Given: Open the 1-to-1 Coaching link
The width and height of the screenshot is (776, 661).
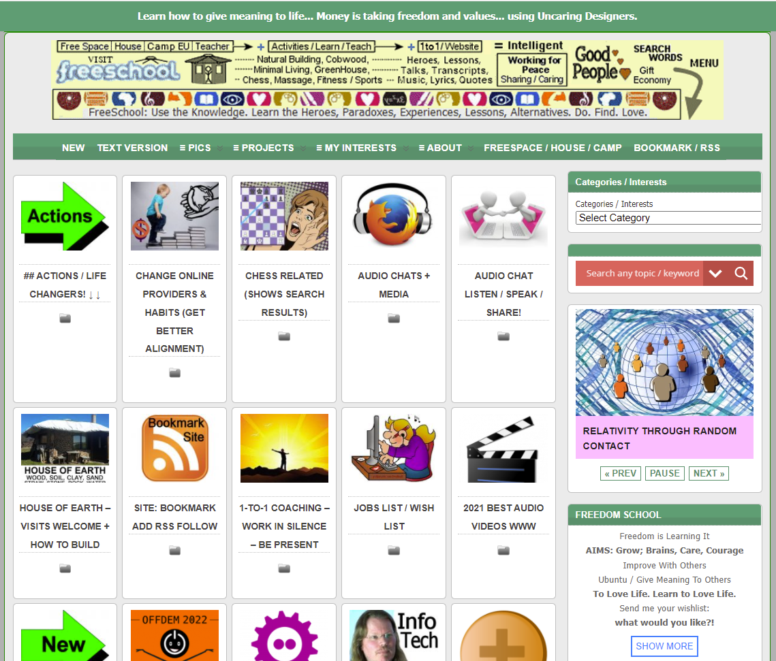Looking at the screenshot, I should [x=284, y=526].
